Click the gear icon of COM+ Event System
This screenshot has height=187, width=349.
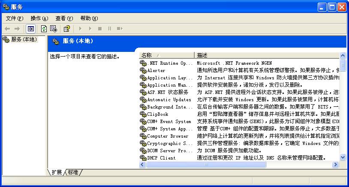(x=143, y=121)
